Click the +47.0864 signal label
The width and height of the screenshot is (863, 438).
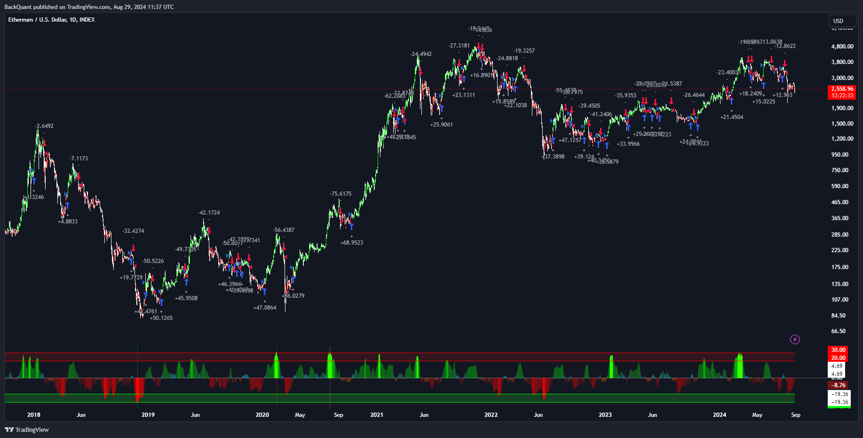(265, 308)
